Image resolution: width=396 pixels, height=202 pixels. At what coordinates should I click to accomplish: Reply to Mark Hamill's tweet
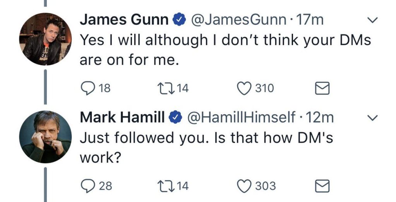click(87, 186)
